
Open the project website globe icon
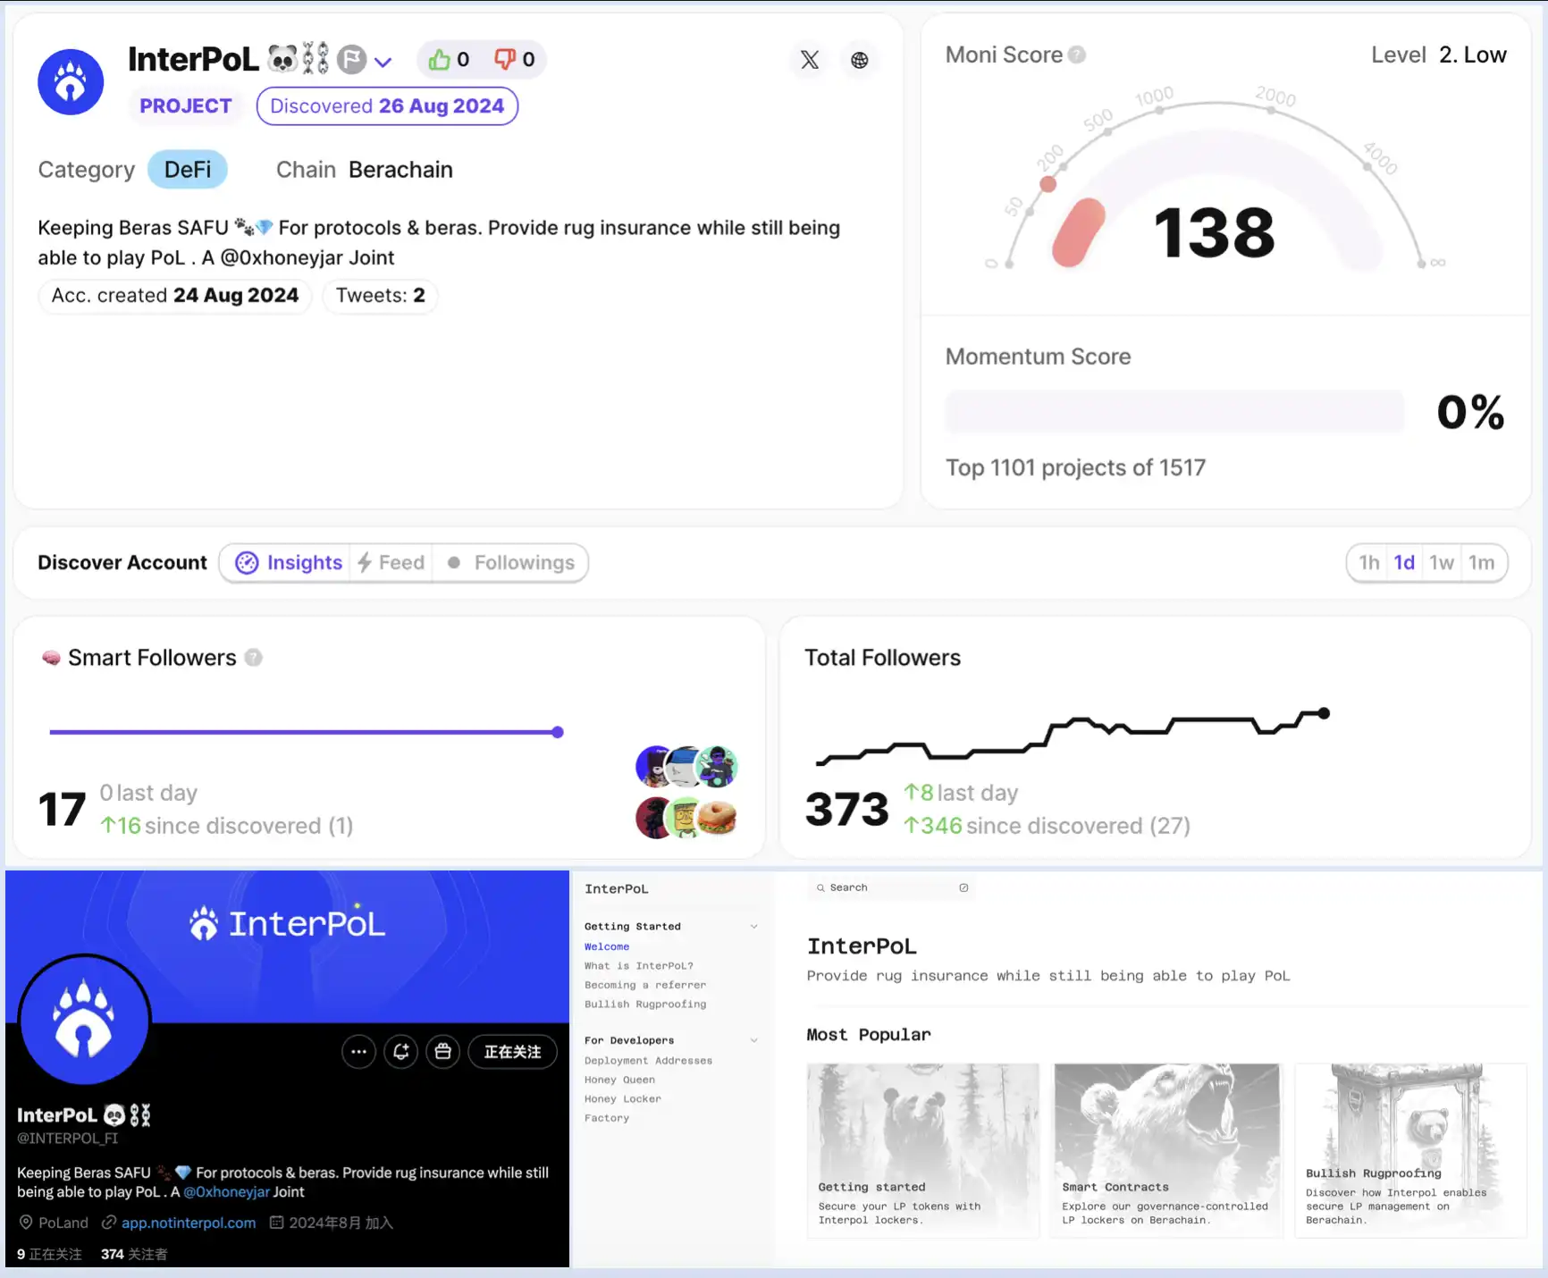point(859,60)
